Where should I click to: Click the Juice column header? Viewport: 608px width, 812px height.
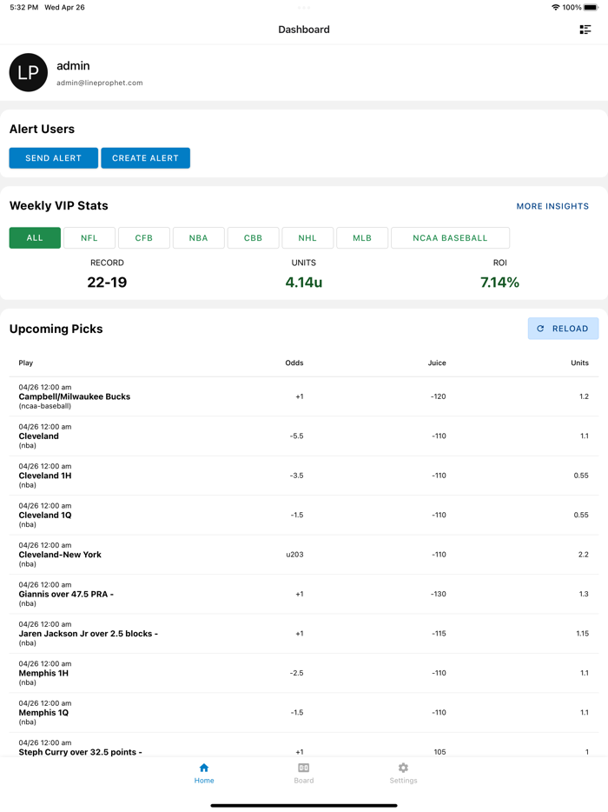tap(437, 363)
